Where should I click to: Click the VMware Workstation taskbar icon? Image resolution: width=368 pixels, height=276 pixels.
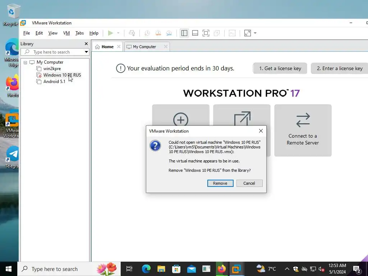click(x=236, y=269)
